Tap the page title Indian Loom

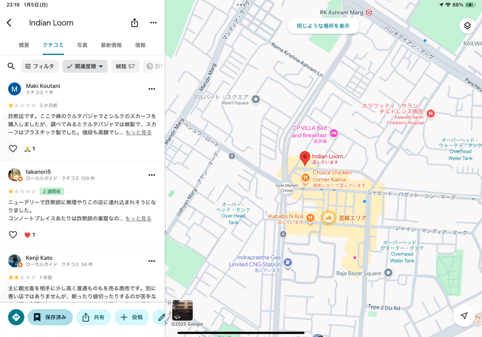(51, 23)
